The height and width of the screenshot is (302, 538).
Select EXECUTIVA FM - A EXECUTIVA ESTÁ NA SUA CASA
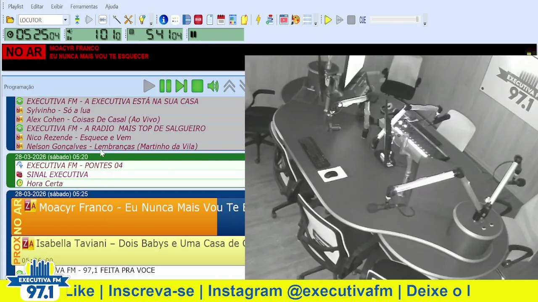pyautogui.click(x=129, y=101)
